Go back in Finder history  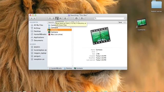pos(31,18)
